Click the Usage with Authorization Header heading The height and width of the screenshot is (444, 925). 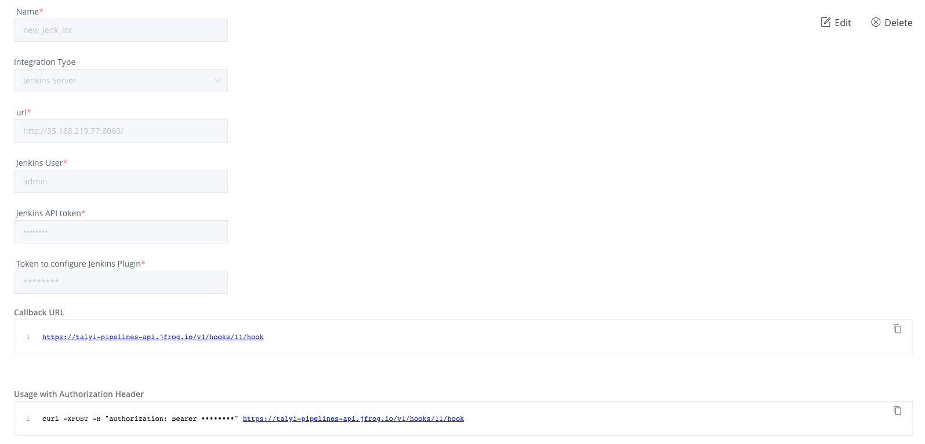click(x=79, y=394)
